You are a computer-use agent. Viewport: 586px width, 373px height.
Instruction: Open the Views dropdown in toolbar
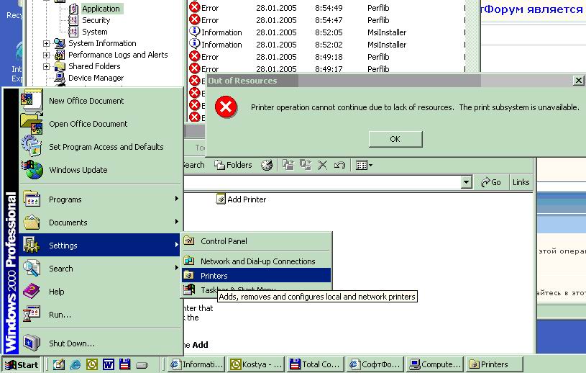pos(364,165)
